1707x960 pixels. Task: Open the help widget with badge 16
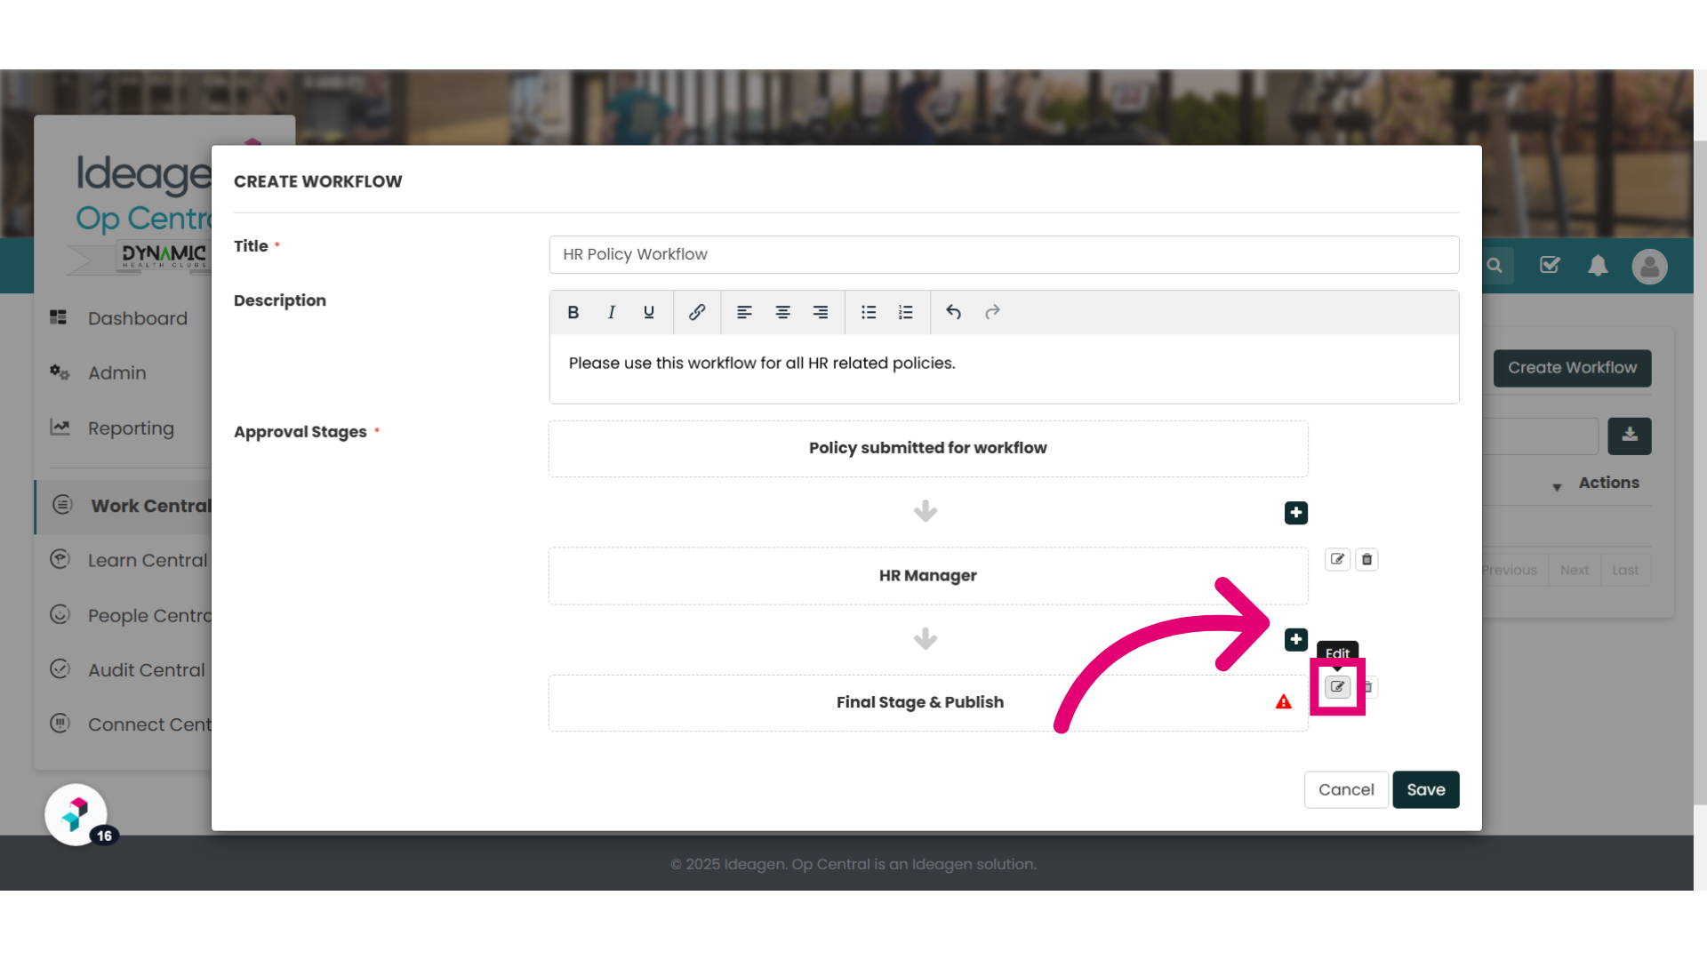76,814
